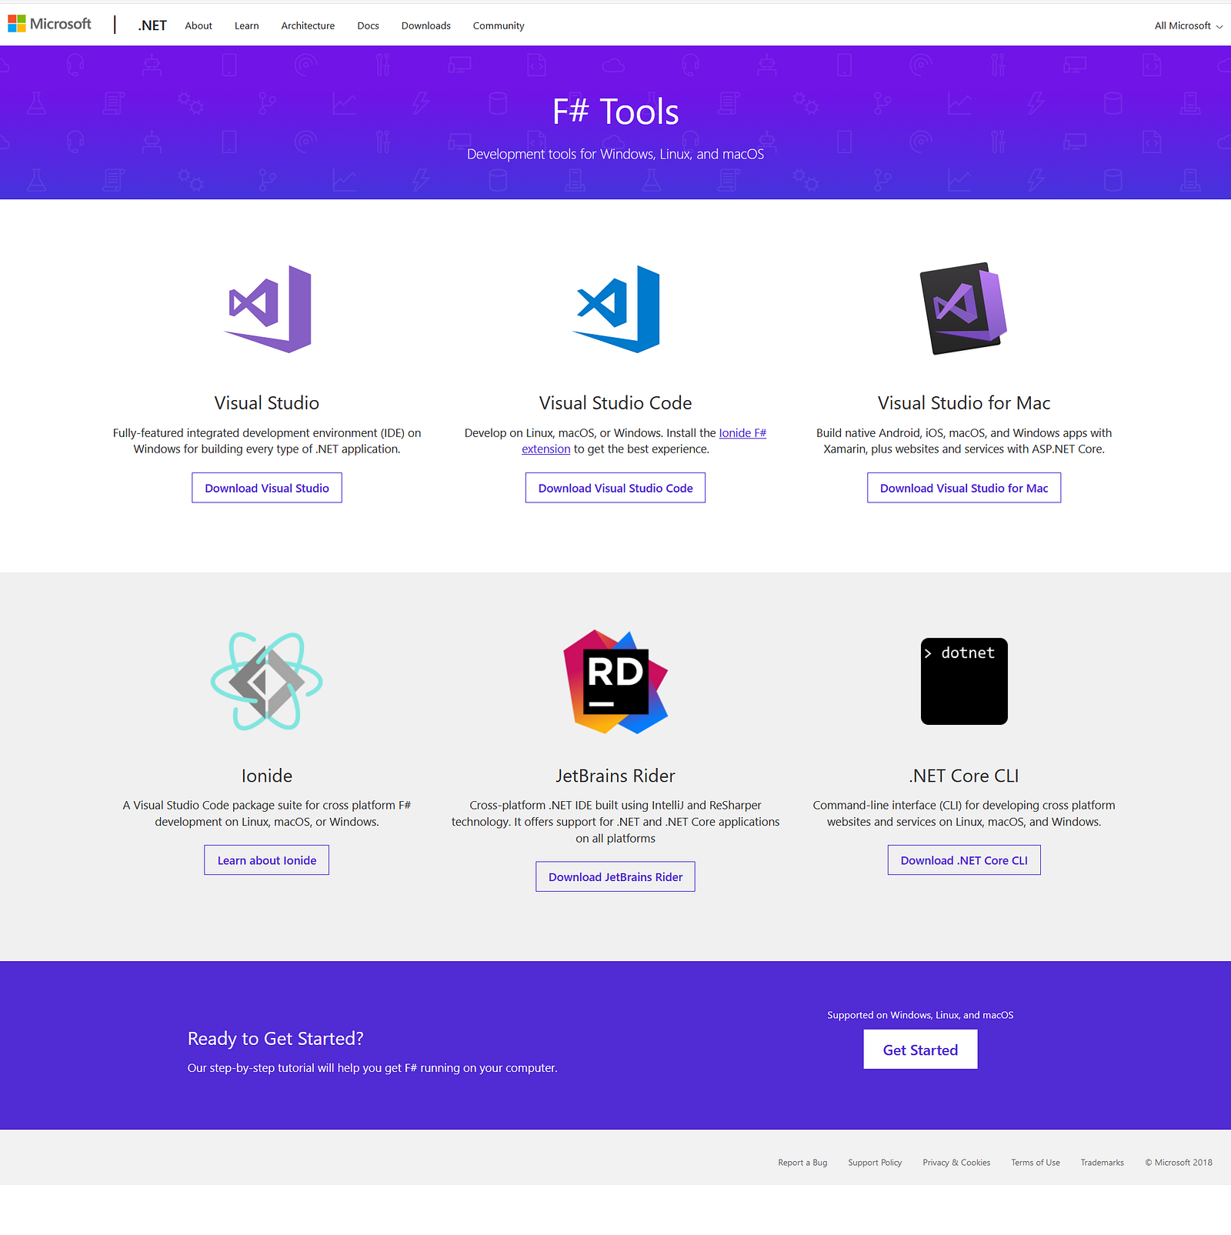Click the .NET Core CLI heading
The image size is (1231, 1235).
point(964,776)
